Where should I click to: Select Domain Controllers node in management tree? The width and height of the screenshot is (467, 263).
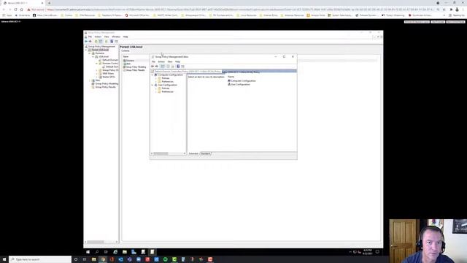coord(110,64)
